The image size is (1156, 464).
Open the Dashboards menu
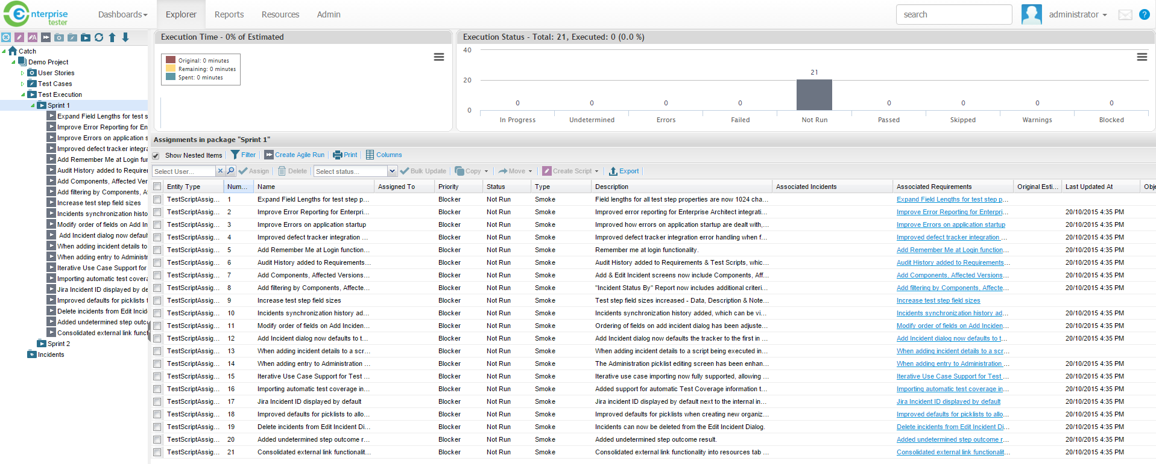click(x=122, y=14)
